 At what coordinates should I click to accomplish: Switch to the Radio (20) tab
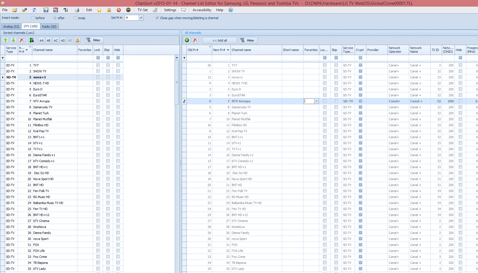tap(49, 27)
